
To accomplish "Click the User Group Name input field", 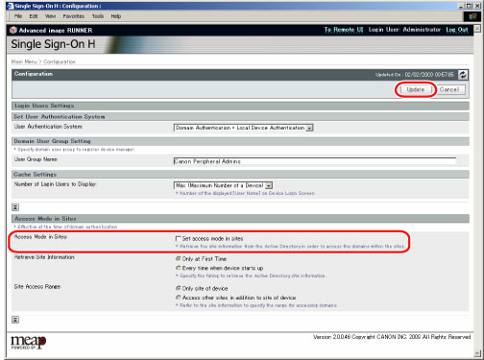I will click(315, 161).
